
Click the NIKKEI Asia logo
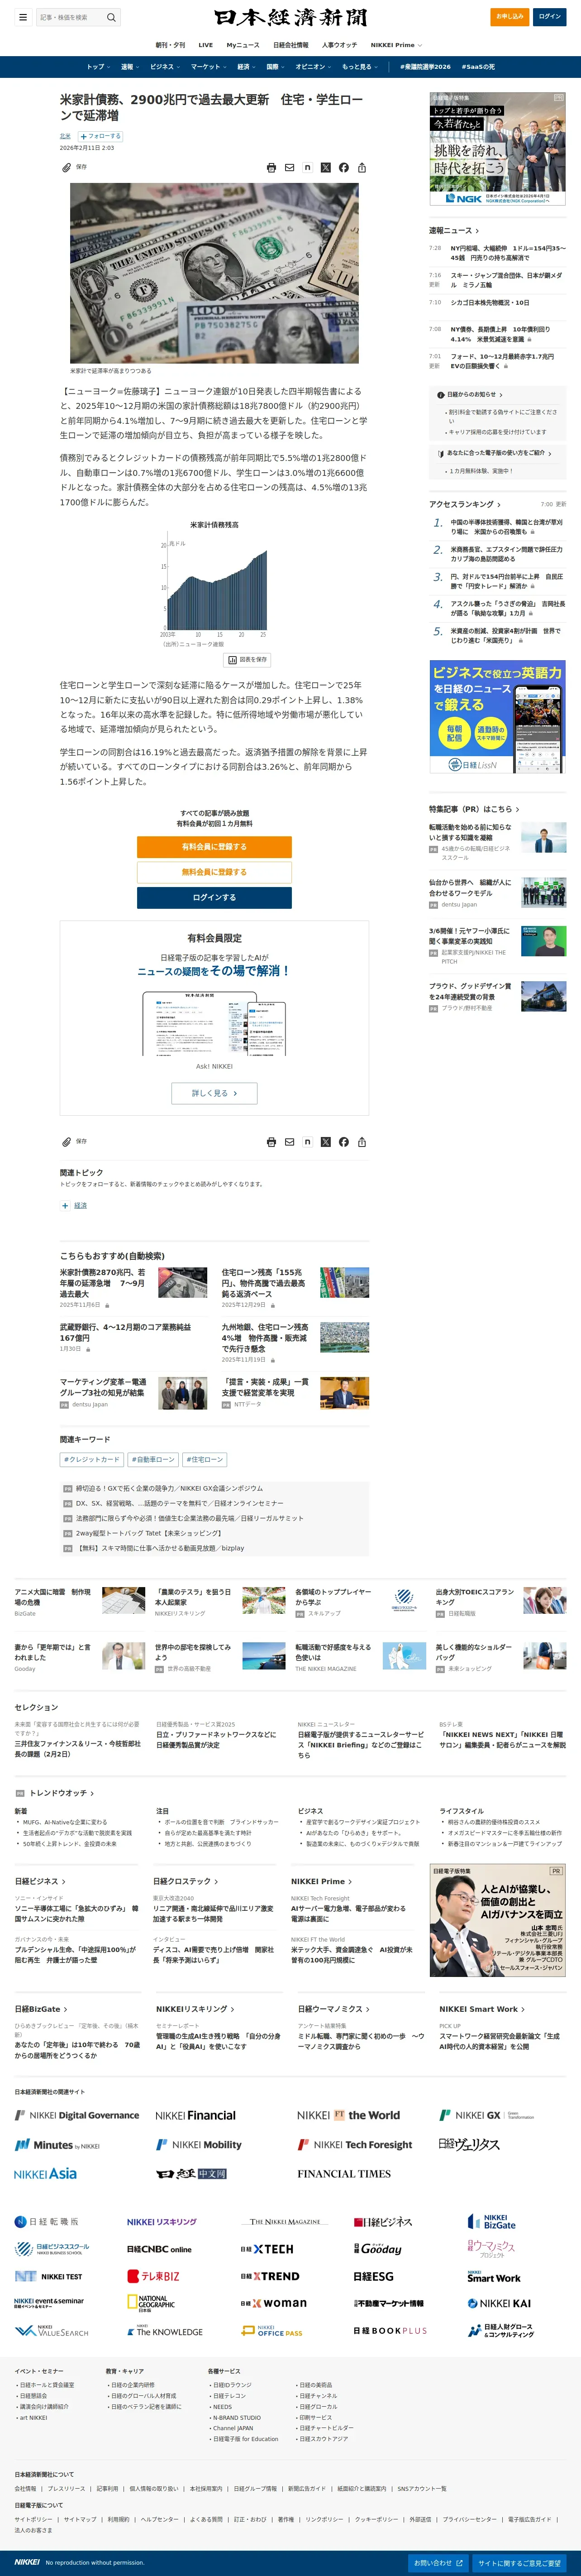pyautogui.click(x=45, y=2174)
